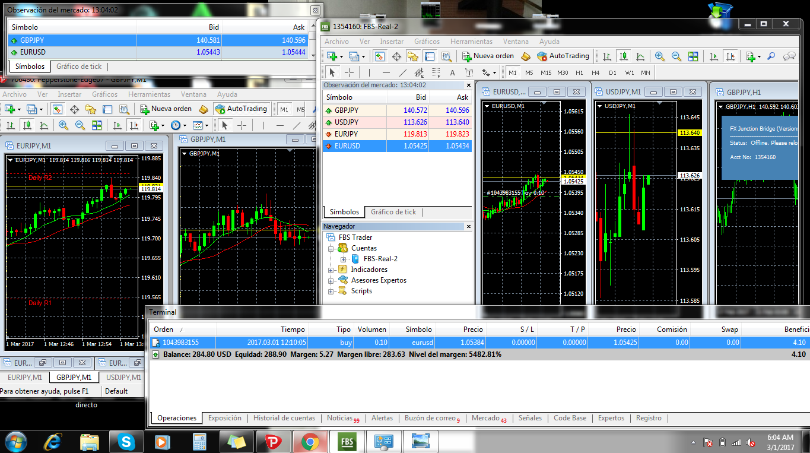Open the Noticias terminal tab

click(x=343, y=418)
